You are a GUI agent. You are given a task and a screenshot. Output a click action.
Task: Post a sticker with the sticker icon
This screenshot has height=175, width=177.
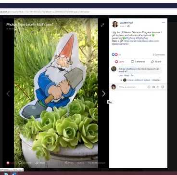click(163, 87)
